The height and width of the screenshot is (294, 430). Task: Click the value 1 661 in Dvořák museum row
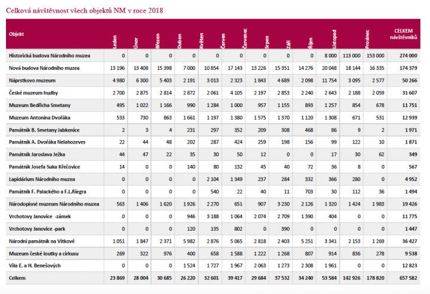click(189, 118)
